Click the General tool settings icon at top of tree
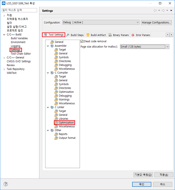The height and width of the screenshot is (190, 175). pyautogui.click(x=52, y=42)
